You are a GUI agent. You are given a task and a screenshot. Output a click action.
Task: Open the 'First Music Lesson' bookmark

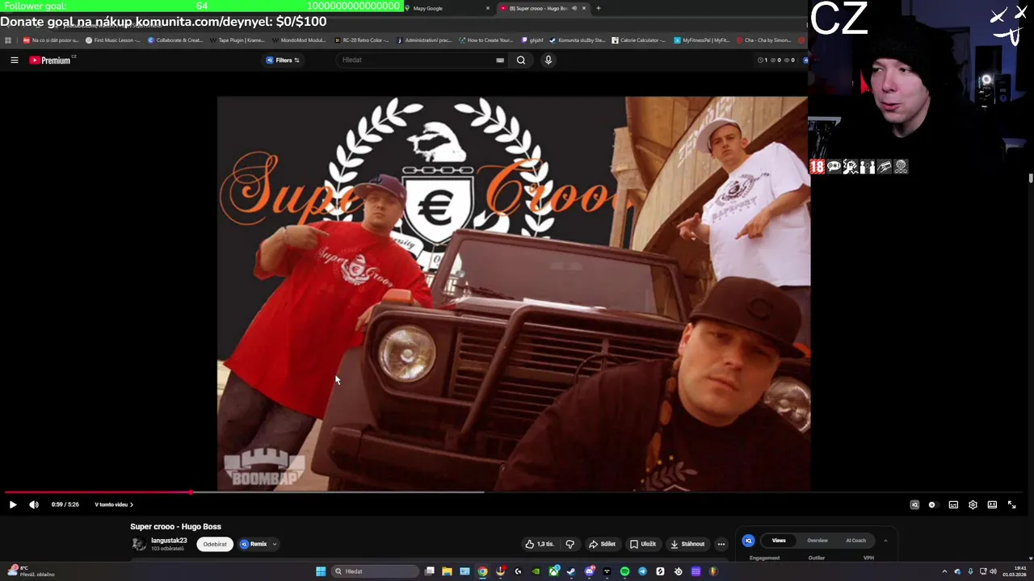[111, 40]
